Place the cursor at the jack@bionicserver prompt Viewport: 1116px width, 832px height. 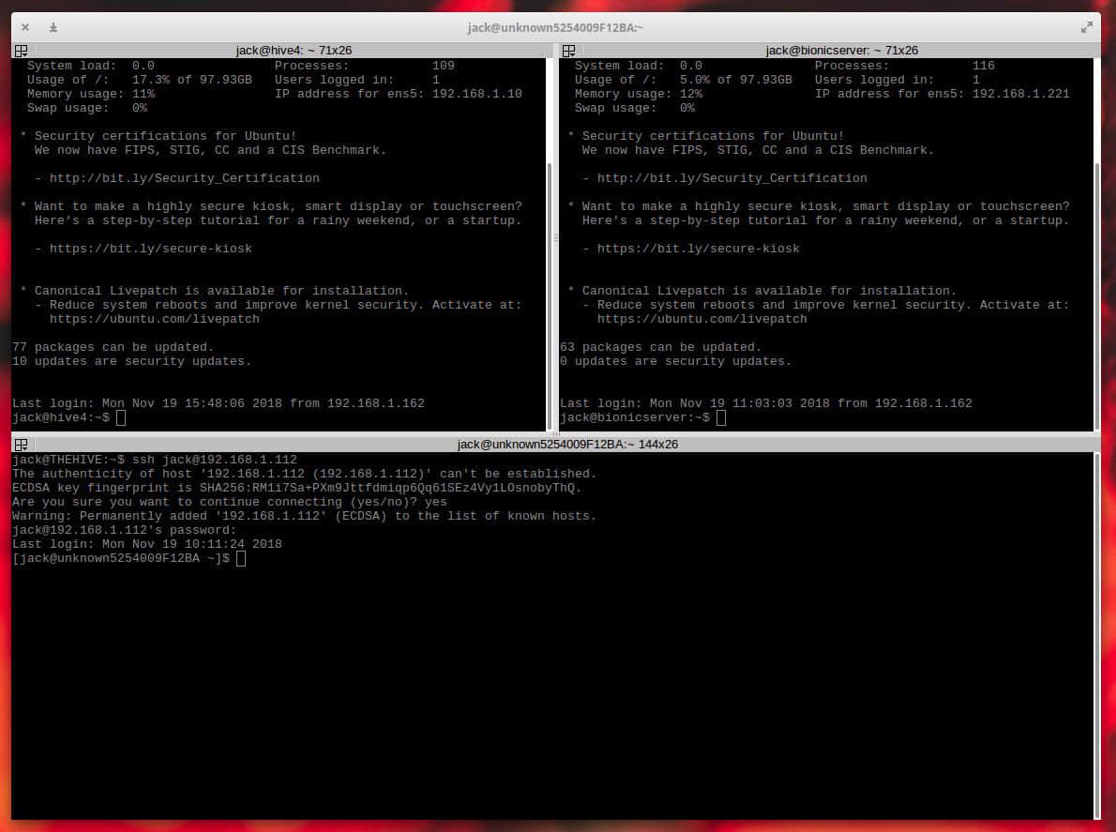point(720,417)
